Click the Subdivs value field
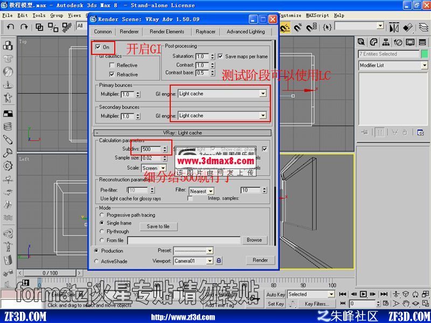 [x=151, y=149]
